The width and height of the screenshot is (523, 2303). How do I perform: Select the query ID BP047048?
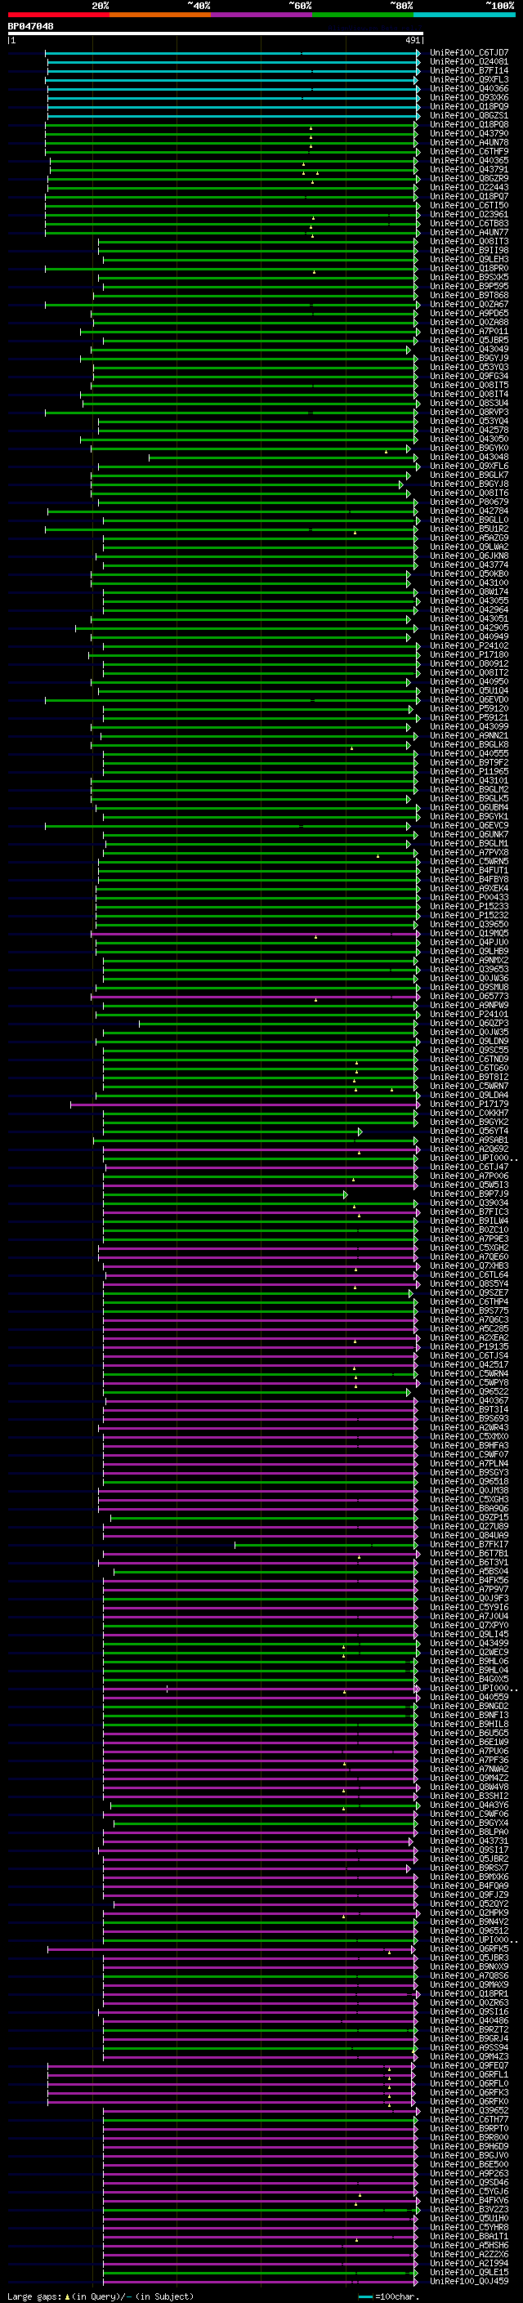(x=30, y=27)
